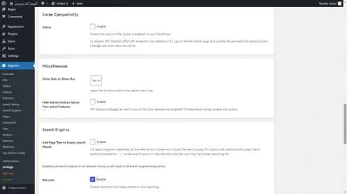The width and height of the screenshot is (347, 194).
Task: Click the Collapse menu arrow icon
Action: pyautogui.click(x=4, y=188)
